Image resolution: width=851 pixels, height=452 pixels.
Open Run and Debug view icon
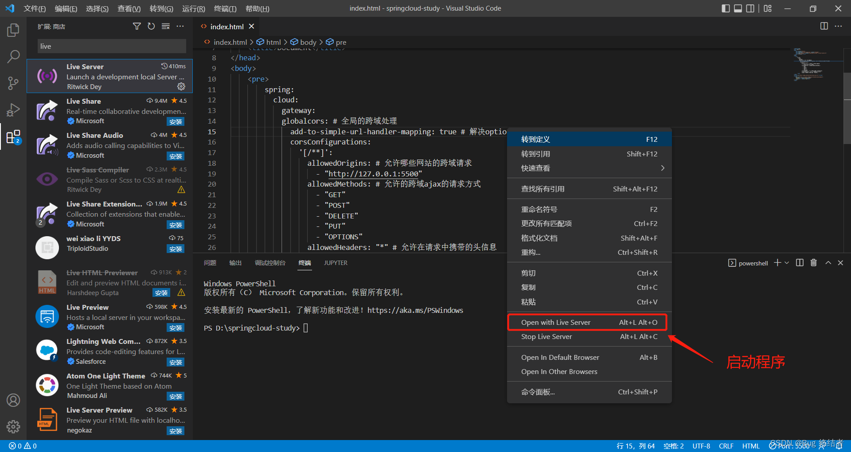tap(13, 109)
